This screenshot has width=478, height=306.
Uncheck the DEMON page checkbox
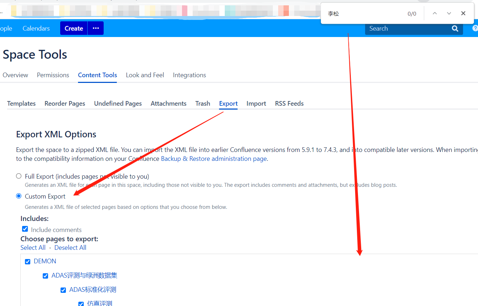click(x=28, y=262)
